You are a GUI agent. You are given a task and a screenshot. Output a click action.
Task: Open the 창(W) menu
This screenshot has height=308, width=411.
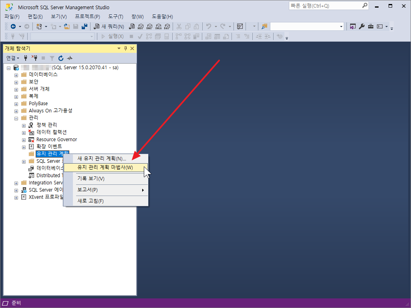click(137, 17)
